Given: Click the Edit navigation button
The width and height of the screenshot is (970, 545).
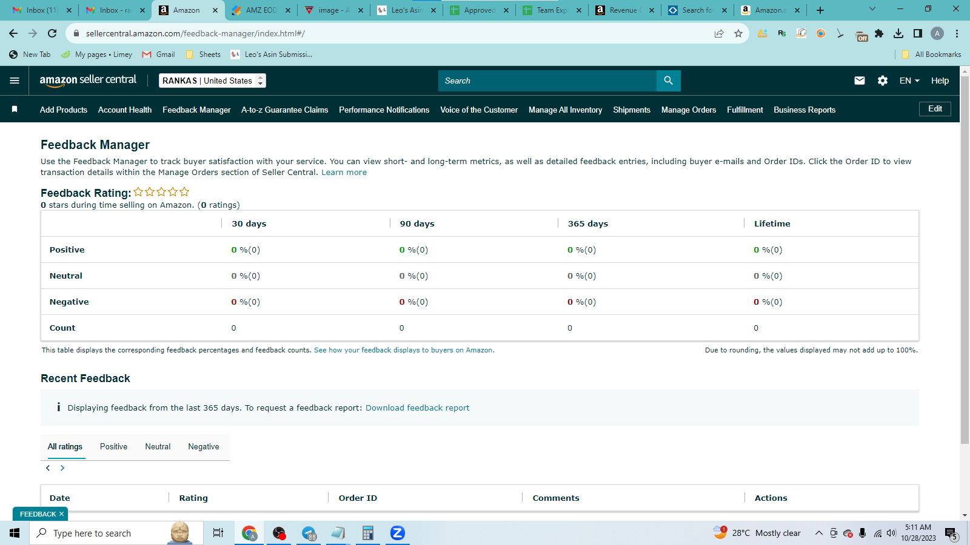Looking at the screenshot, I should pos(935,109).
